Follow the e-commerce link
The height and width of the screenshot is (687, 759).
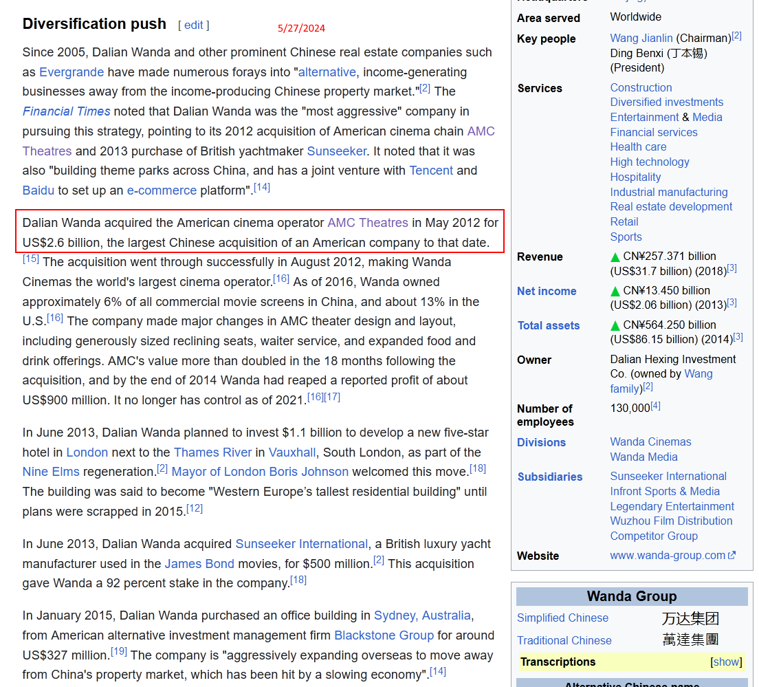[x=162, y=190]
